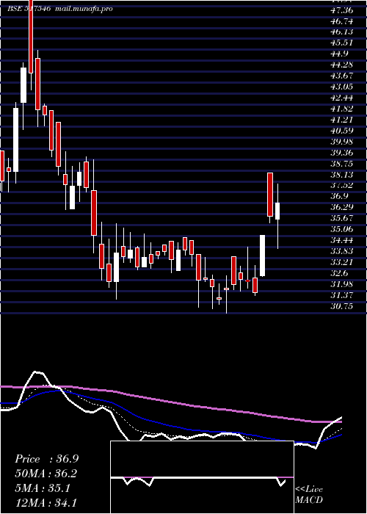Screen dimensions: 367x514
Task: Click the 45.51 price axis label
Action: [x=342, y=43]
